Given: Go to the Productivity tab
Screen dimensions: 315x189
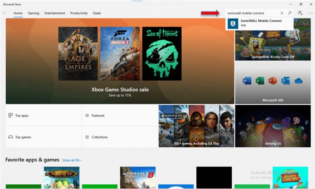Looking at the screenshot, I should 79,13.
